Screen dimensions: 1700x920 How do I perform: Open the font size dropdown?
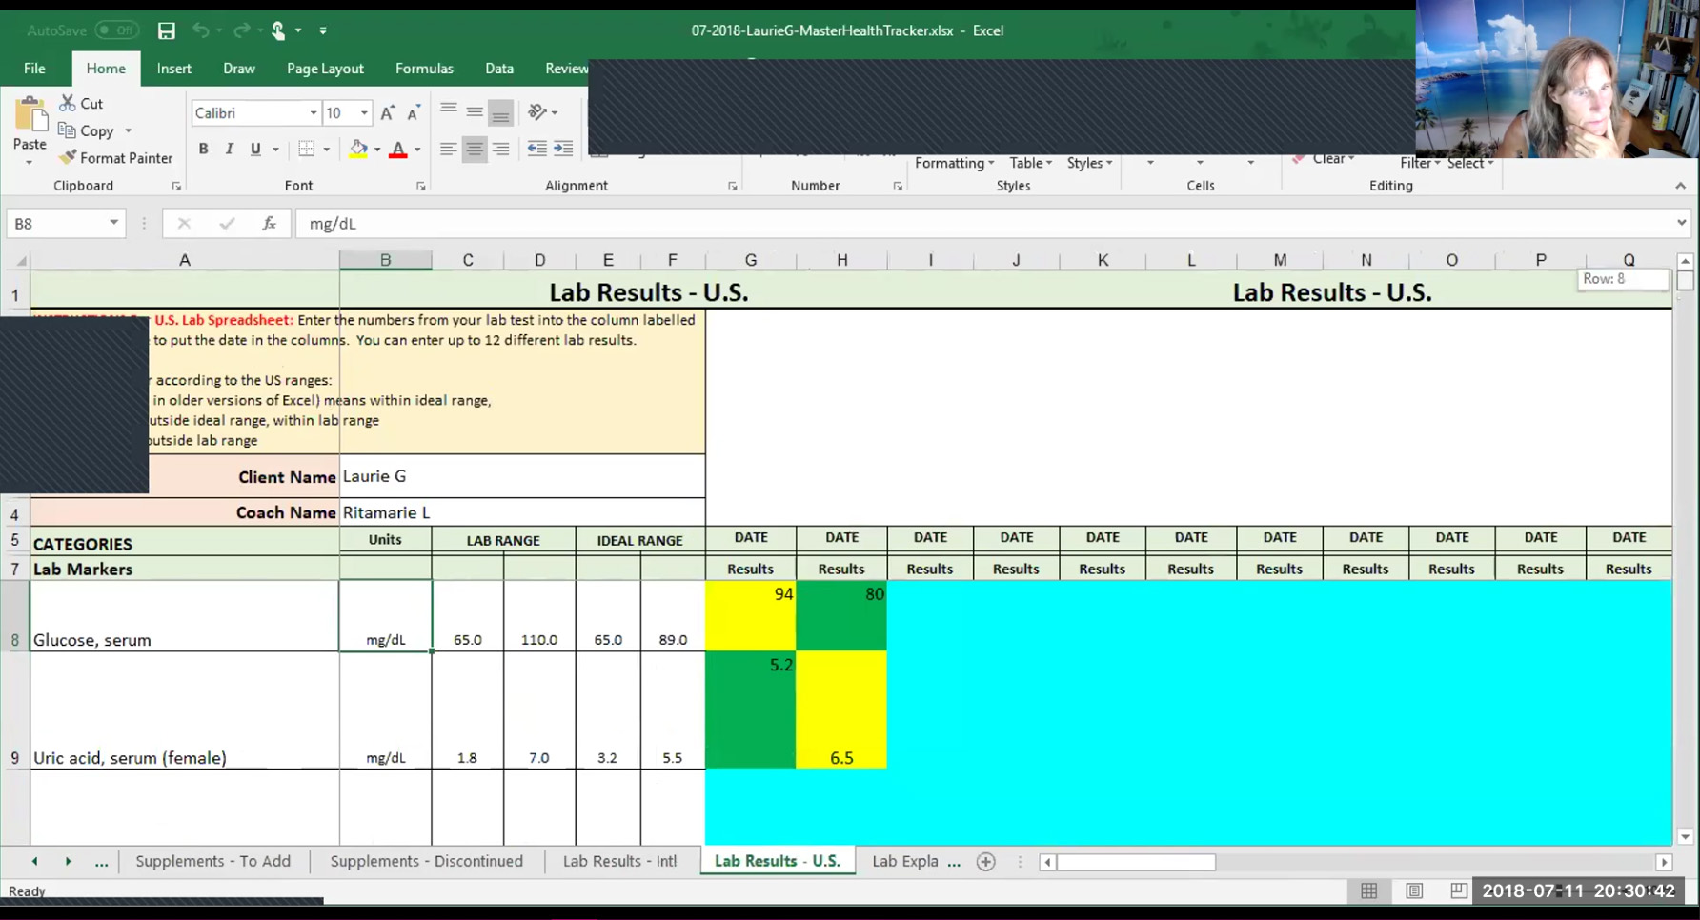[x=364, y=113]
